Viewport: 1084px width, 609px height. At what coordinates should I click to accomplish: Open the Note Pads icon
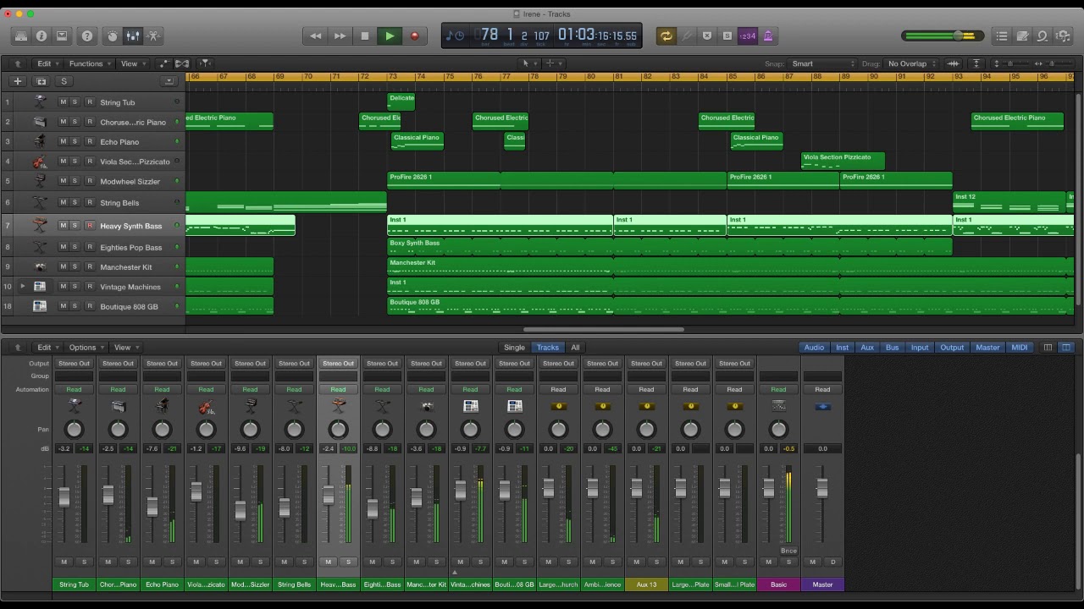point(1022,36)
